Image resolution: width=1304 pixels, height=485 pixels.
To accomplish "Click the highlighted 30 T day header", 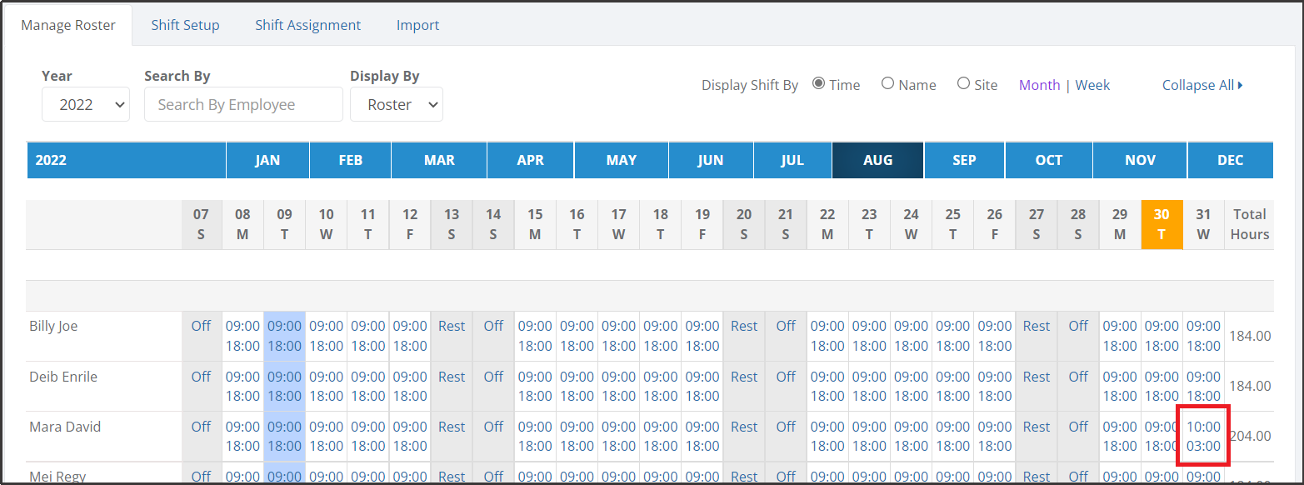I will point(1162,224).
